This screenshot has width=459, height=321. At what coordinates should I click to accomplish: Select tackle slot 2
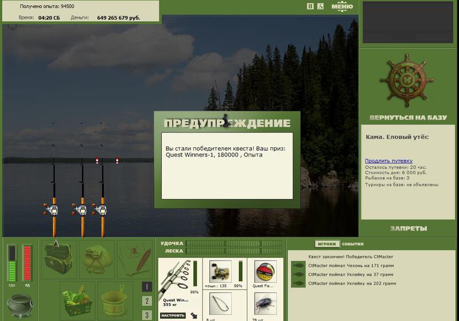(x=147, y=301)
